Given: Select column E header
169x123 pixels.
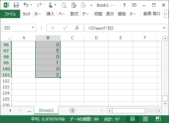Looking at the screenshot, I should [121, 38].
